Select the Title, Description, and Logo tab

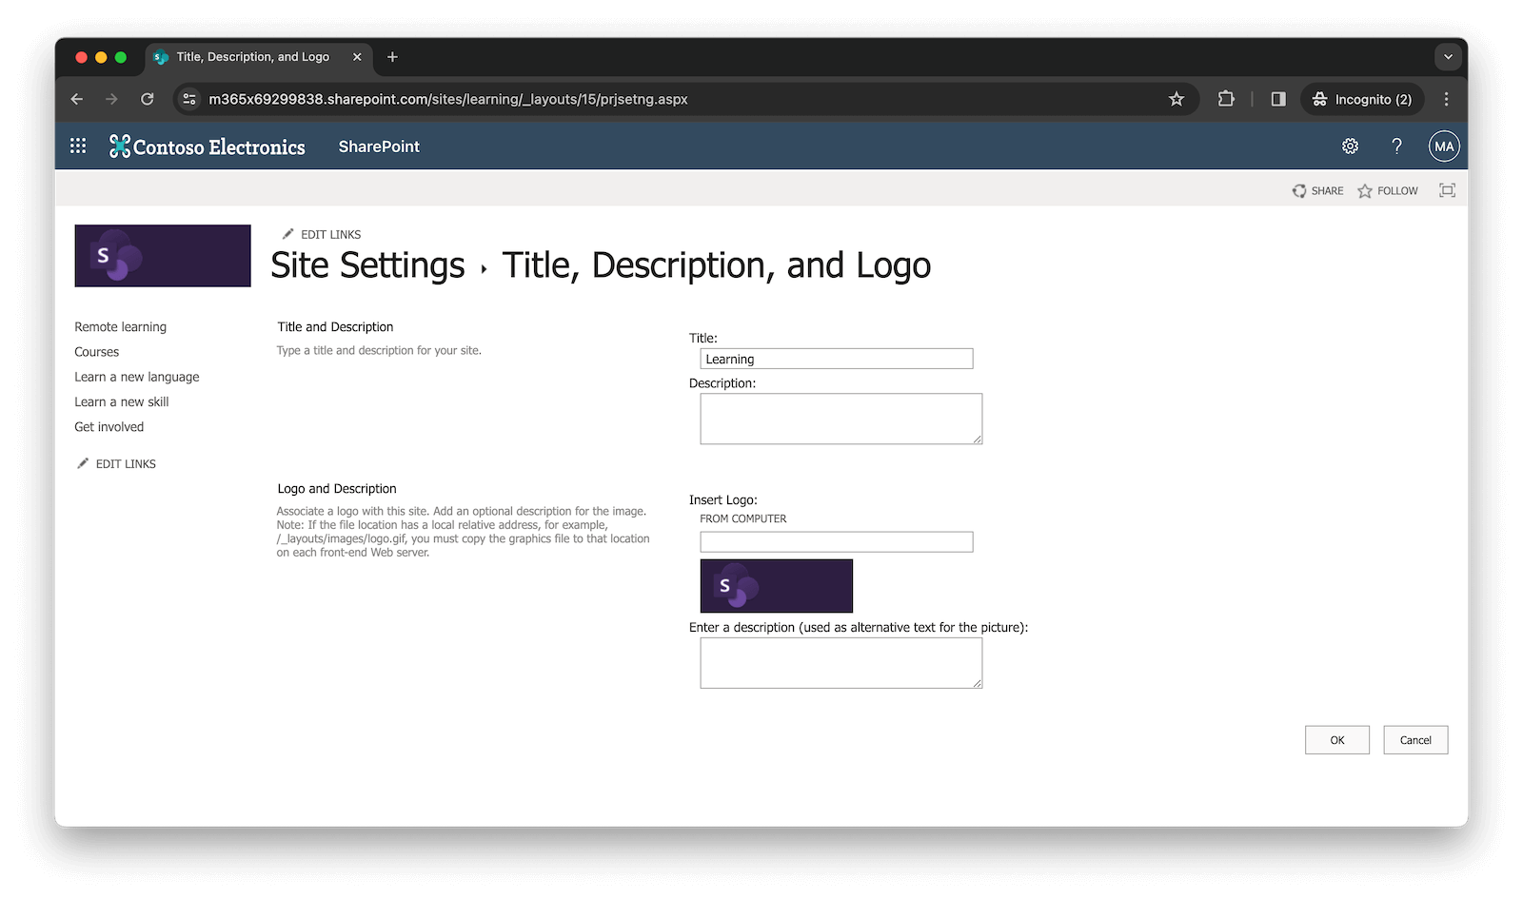tap(252, 56)
